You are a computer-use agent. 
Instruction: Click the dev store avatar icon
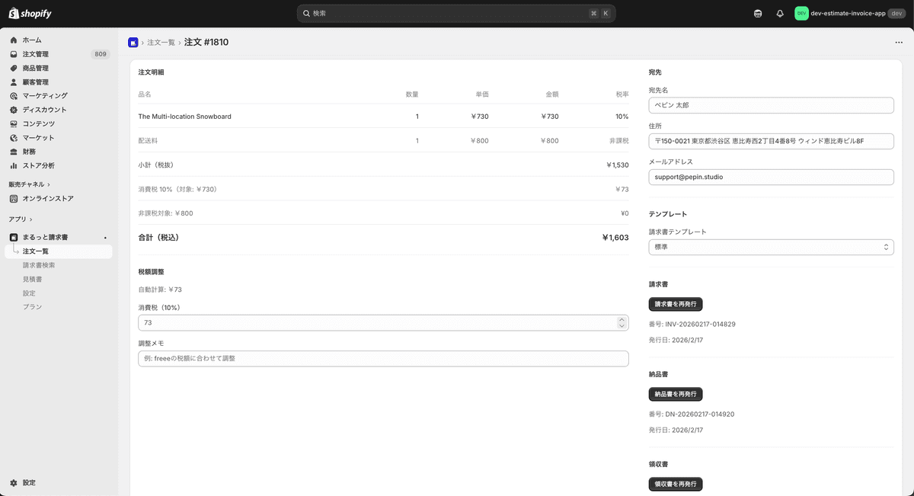point(801,13)
